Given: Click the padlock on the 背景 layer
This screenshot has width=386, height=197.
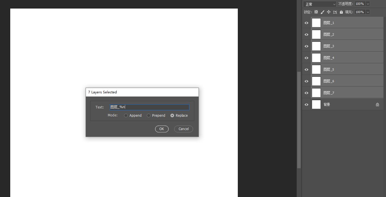Looking at the screenshot, I should [377, 104].
